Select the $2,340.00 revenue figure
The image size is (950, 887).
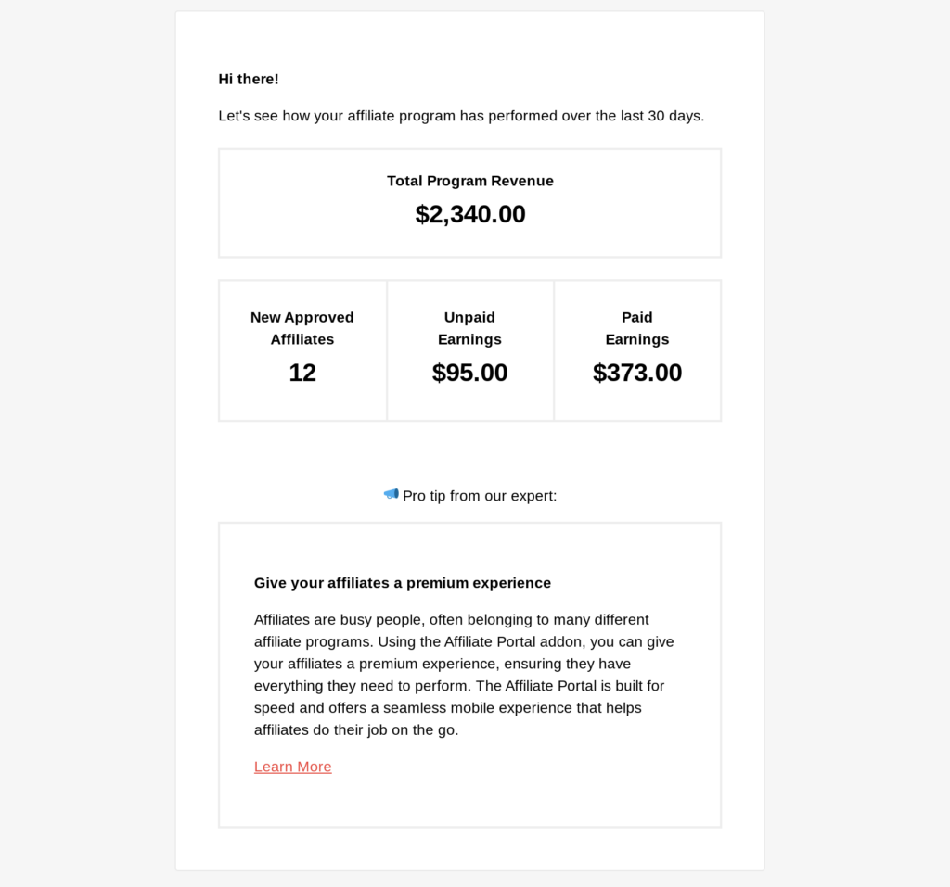point(470,214)
